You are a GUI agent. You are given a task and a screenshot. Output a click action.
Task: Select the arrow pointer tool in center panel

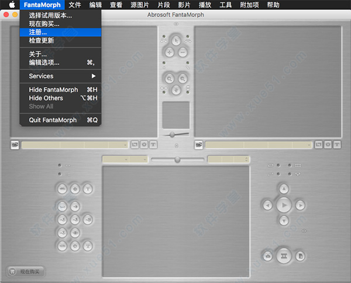pos(176,40)
